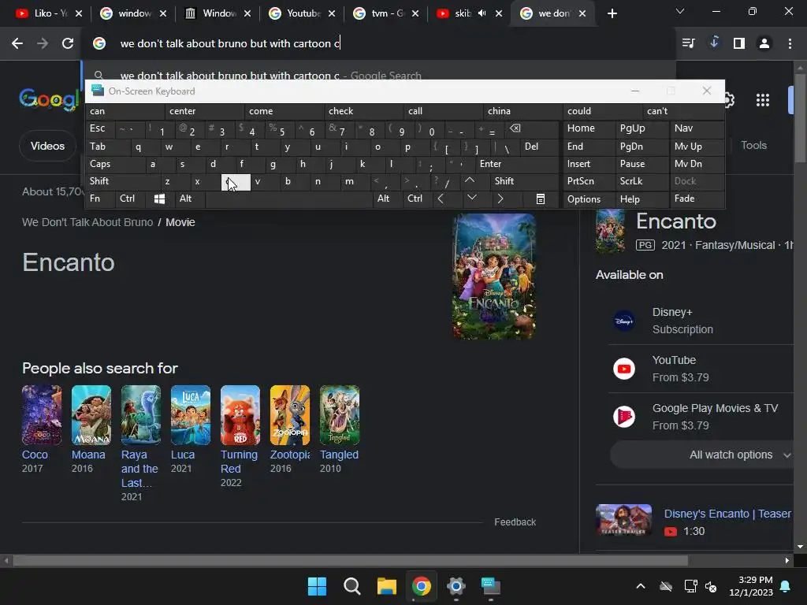Click Disney+ icon in Available on list

pyautogui.click(x=624, y=321)
